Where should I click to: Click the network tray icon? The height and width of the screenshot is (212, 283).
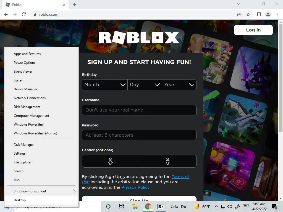[x=223, y=206]
